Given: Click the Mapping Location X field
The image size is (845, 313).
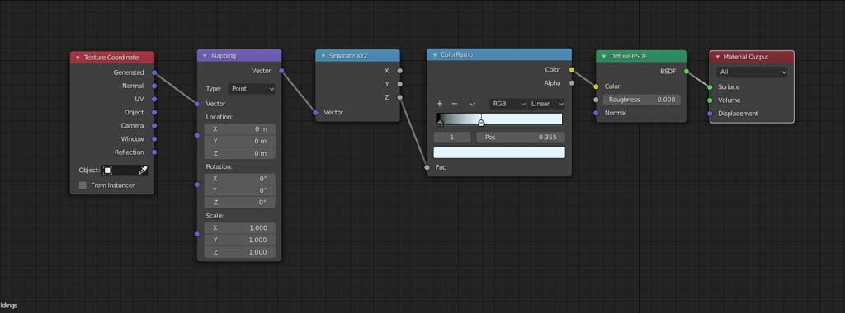Looking at the screenshot, I should tap(240, 129).
